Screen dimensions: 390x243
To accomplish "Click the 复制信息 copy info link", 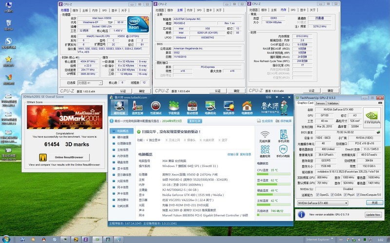I will (x=245, y=154).
